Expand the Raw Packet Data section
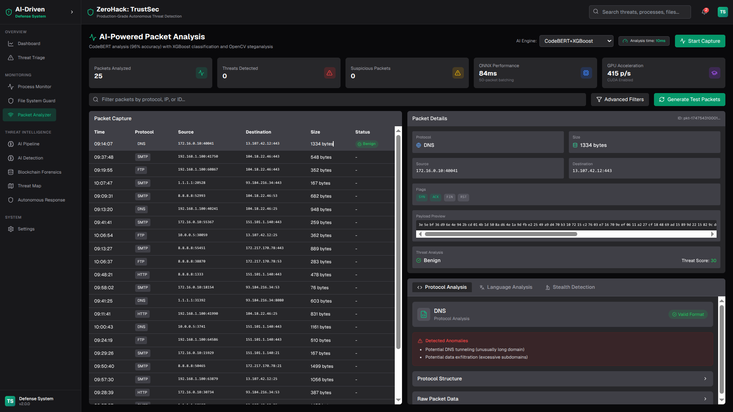 [x=562, y=399]
